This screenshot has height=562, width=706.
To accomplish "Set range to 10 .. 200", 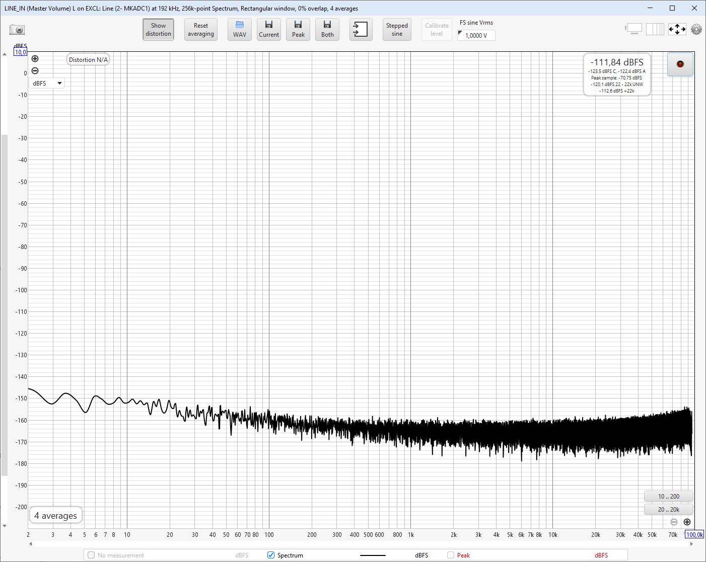I will click(668, 496).
